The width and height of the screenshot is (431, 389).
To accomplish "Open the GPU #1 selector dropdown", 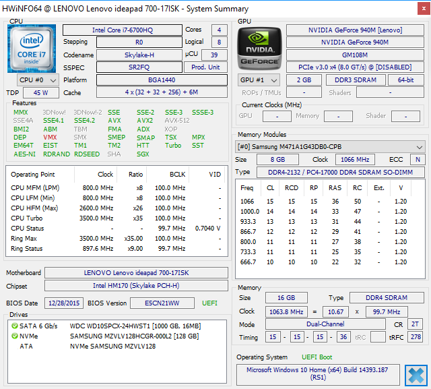I will pos(259,80).
